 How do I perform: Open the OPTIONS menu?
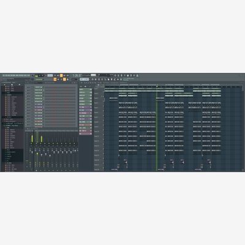point(21,75)
